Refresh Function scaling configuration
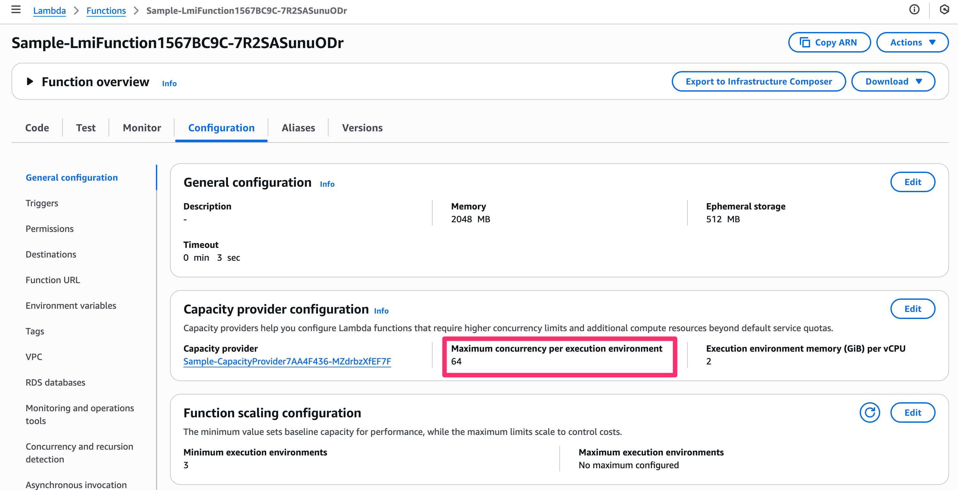958x490 pixels. coord(870,412)
